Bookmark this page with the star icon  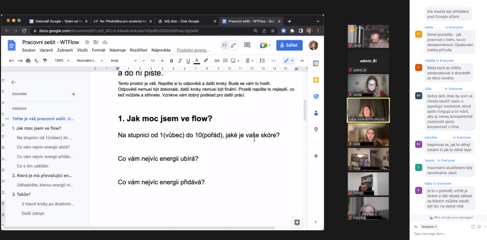coord(273,31)
